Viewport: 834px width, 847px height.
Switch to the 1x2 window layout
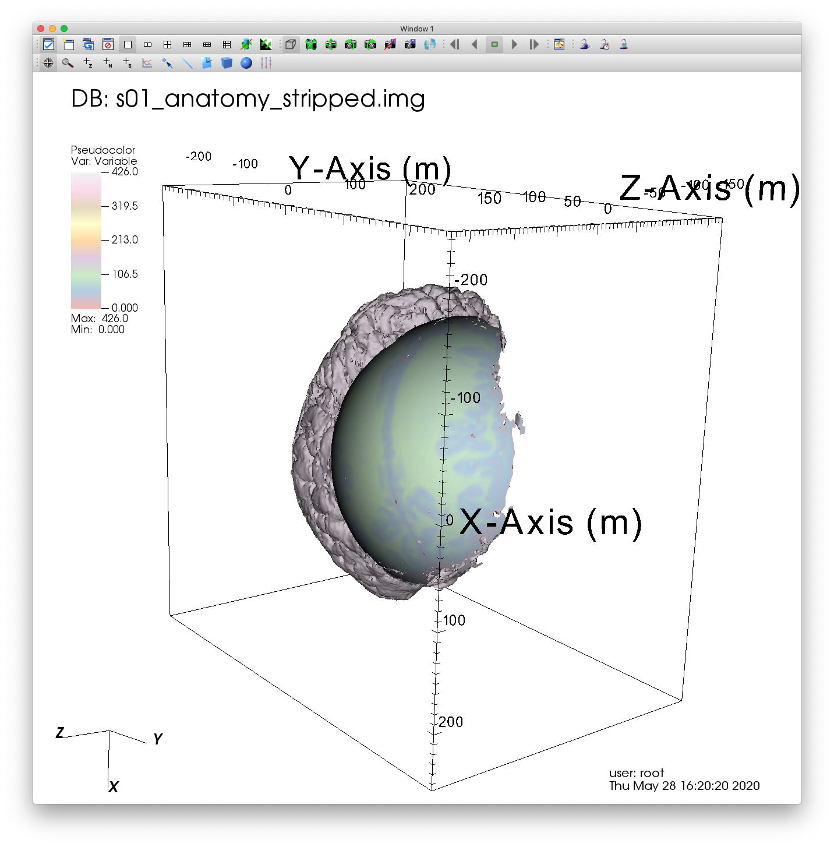click(148, 44)
